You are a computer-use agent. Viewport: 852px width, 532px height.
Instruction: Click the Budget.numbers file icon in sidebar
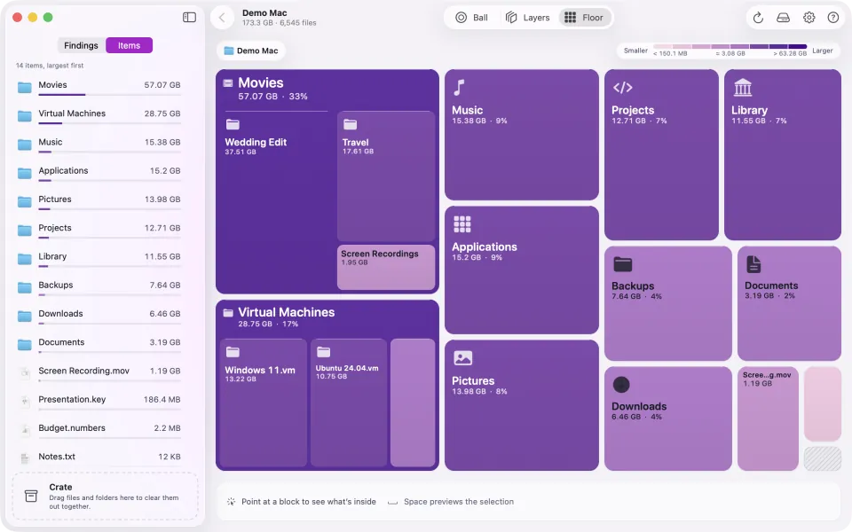(25, 430)
